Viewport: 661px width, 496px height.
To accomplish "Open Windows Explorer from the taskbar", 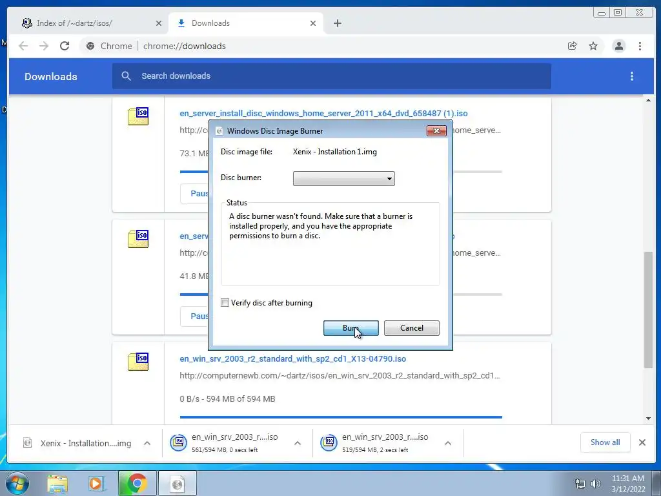I will point(57,483).
